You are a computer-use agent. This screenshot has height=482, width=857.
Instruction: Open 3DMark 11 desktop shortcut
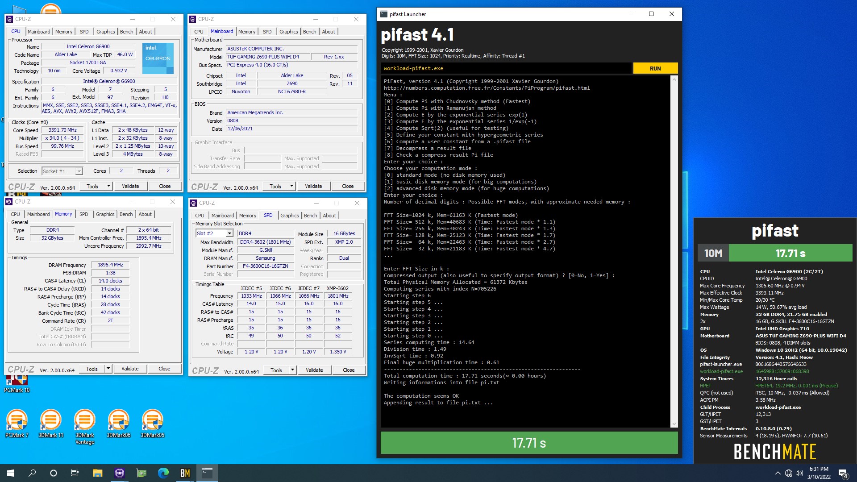(x=51, y=424)
